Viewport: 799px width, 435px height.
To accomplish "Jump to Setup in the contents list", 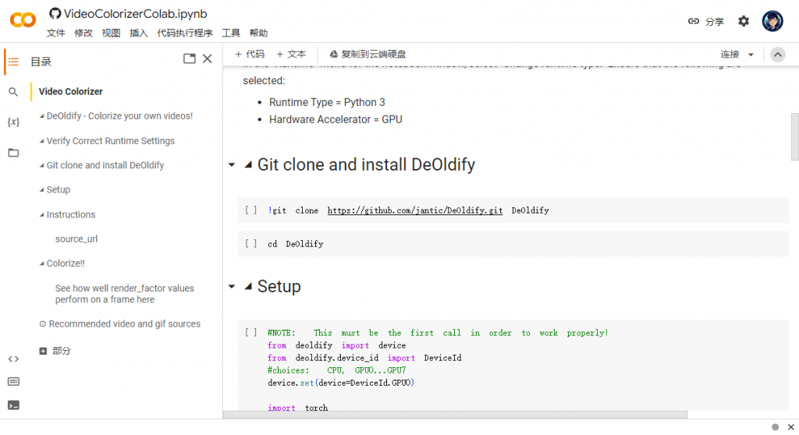I will pos(59,189).
